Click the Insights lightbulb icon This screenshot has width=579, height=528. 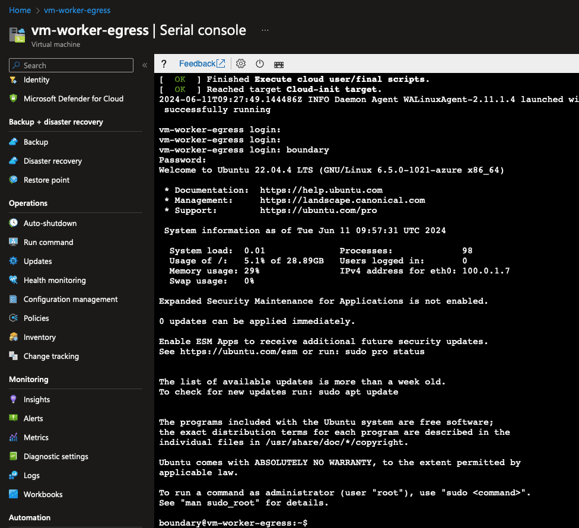(14, 399)
